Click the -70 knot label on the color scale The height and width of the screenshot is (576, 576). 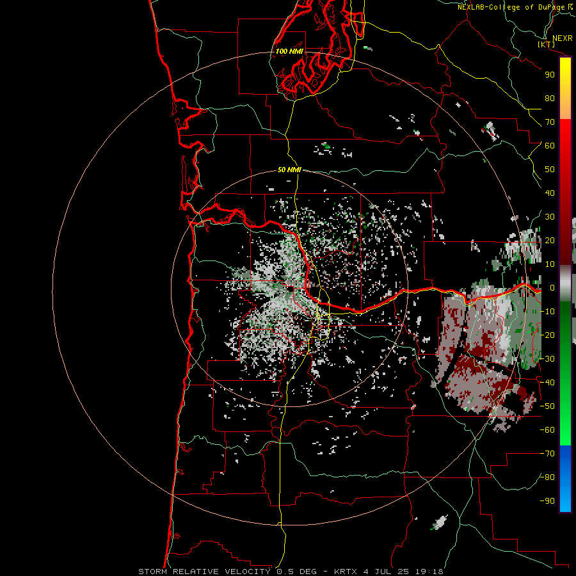[547, 454]
